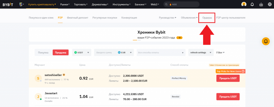The image size is (274, 107).
Task: Select the Покупка toggle
Action: click(x=43, y=52)
